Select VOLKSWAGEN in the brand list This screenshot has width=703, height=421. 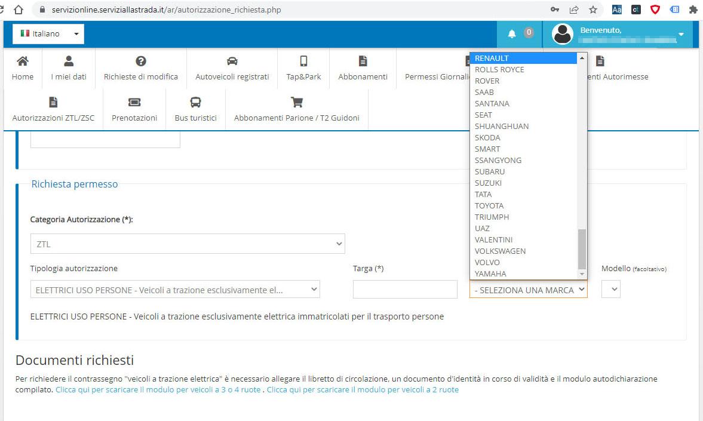coord(524,251)
